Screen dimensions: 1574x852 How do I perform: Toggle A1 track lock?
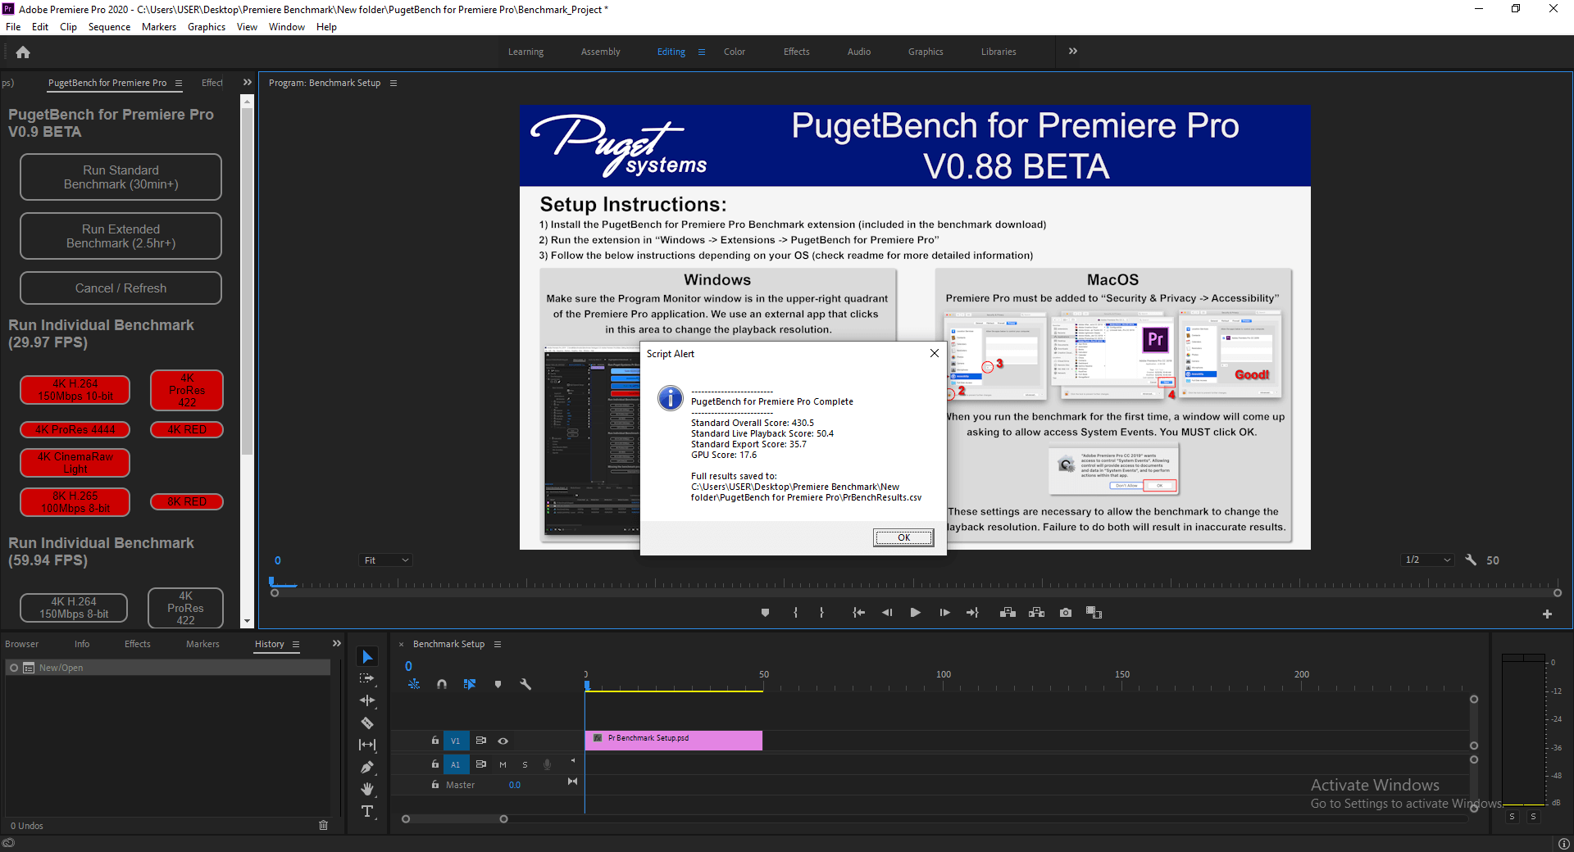[435, 764]
